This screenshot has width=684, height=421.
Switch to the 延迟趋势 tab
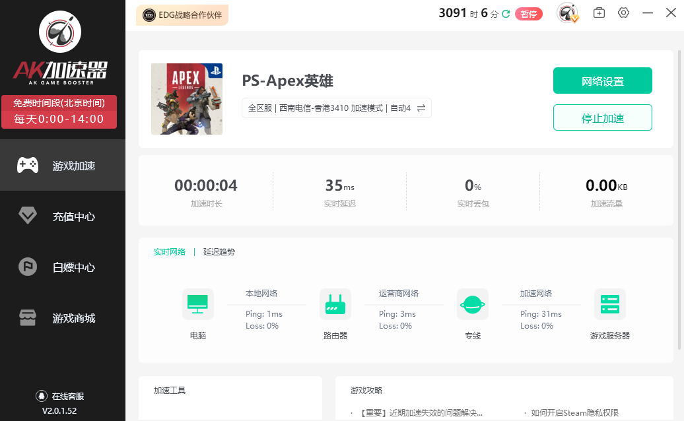pyautogui.click(x=219, y=252)
